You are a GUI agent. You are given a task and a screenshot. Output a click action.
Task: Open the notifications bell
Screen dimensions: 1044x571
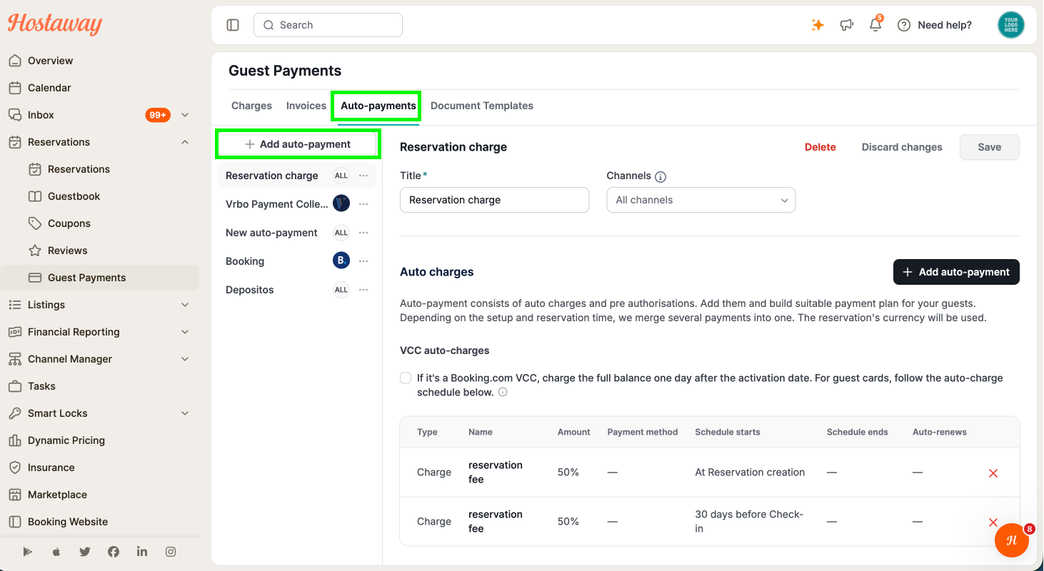[x=875, y=25]
